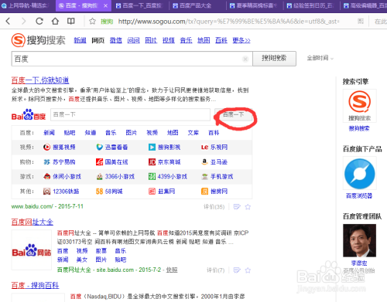Viewport: 387px width, 302px height.
Task: Clear the search box with the X icon
Action: [x=245, y=59]
